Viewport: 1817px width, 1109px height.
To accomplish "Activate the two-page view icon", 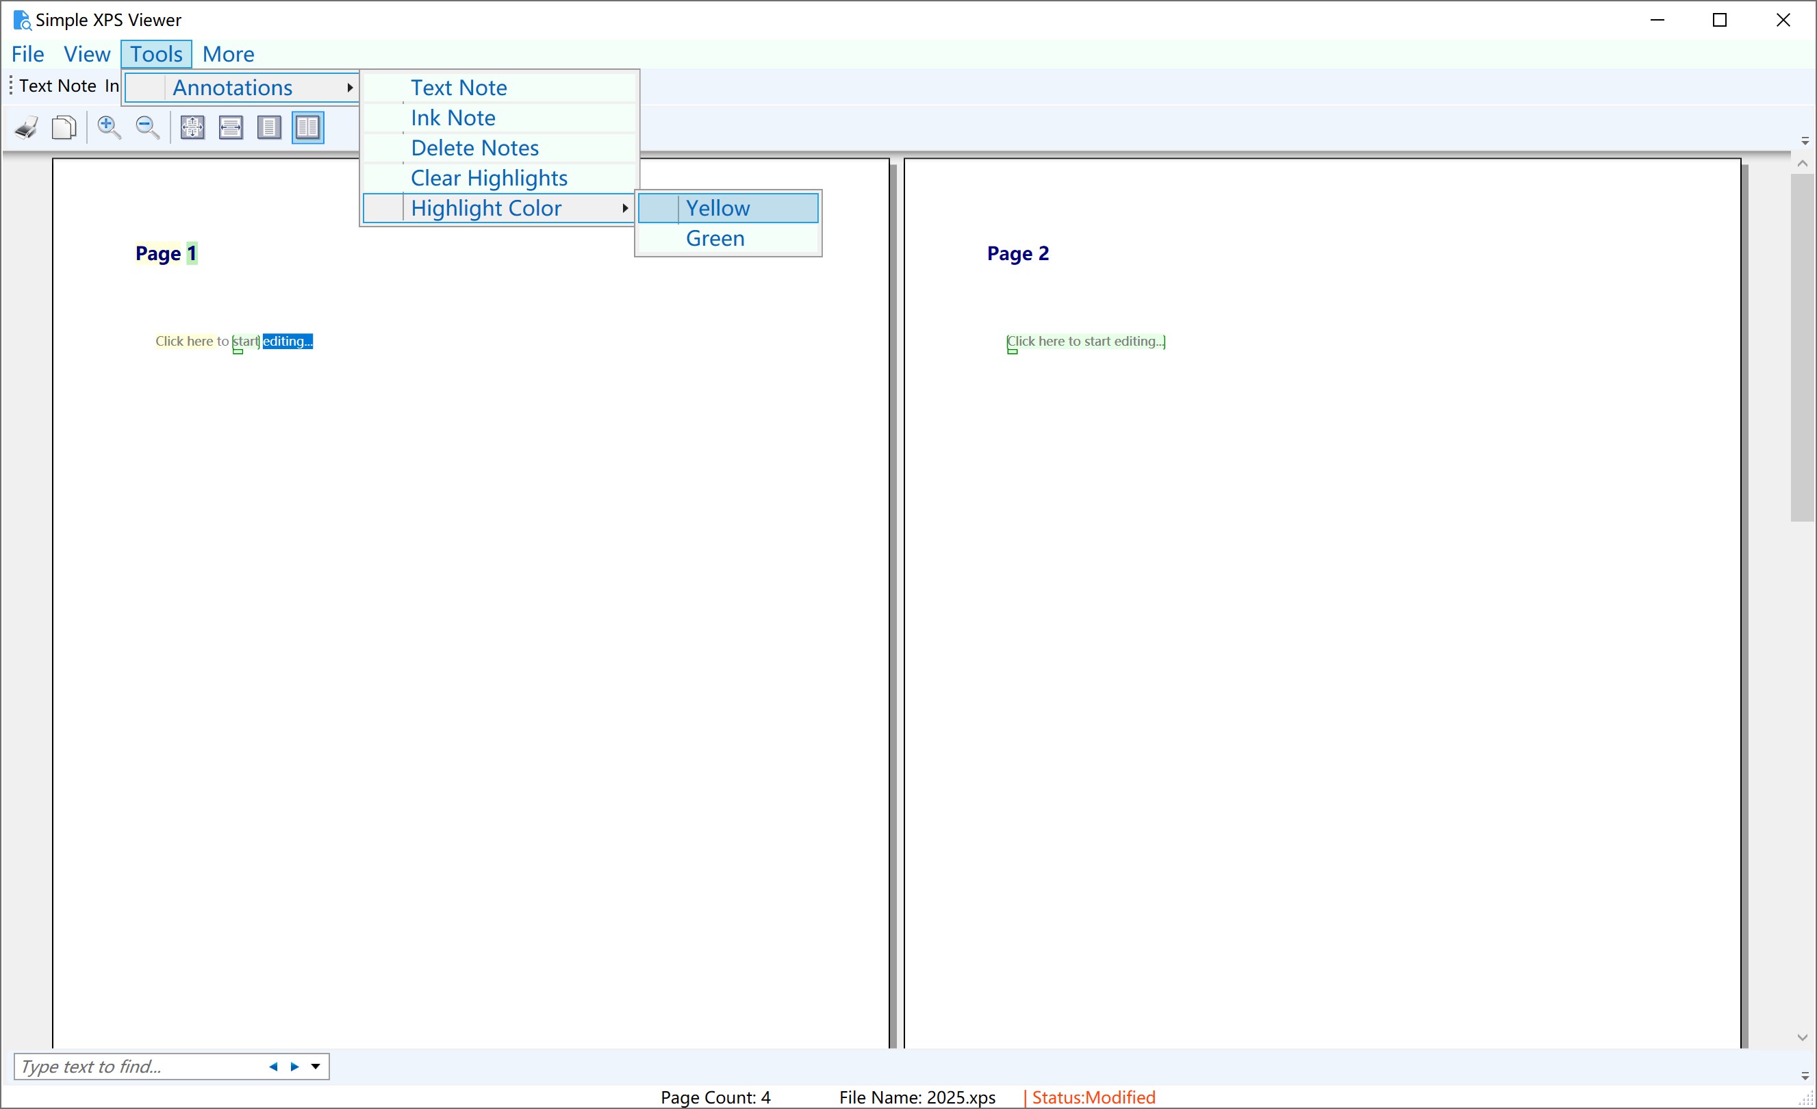I will coord(307,127).
